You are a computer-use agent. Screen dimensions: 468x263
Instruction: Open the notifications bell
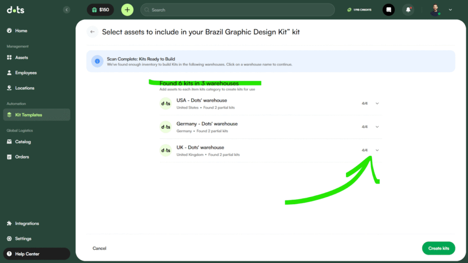click(408, 10)
